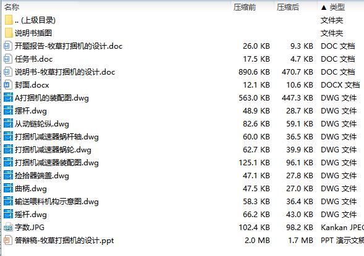Click the Word icon for 开题报告-牧草打捆机的设计.doc
364x256 pixels.
click(7, 46)
